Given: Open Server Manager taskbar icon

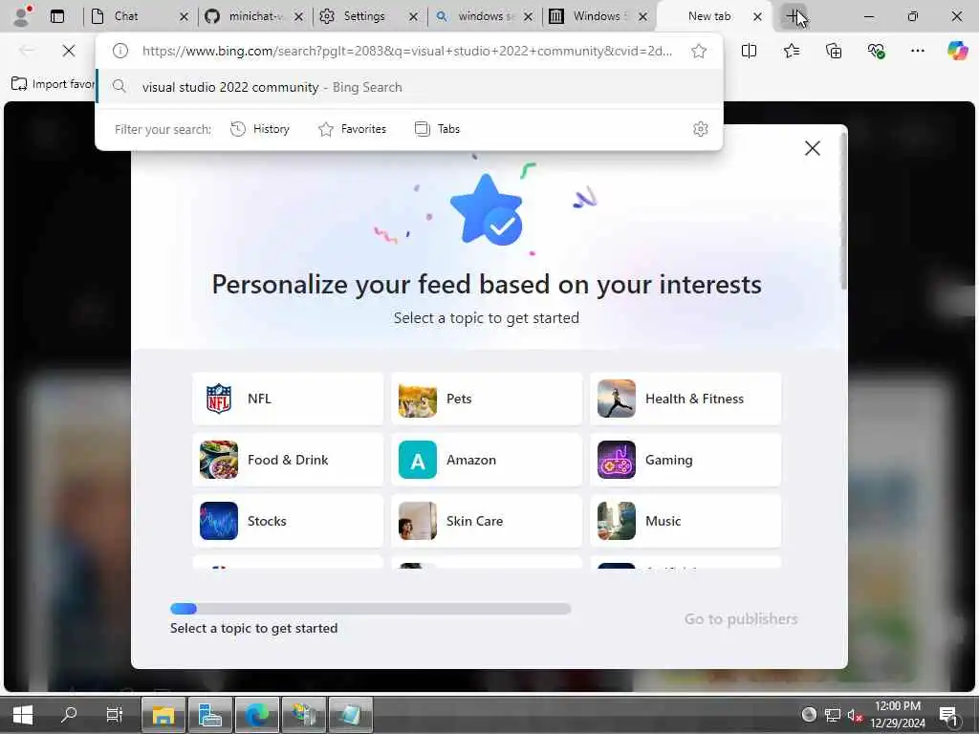Looking at the screenshot, I should (x=209, y=714).
